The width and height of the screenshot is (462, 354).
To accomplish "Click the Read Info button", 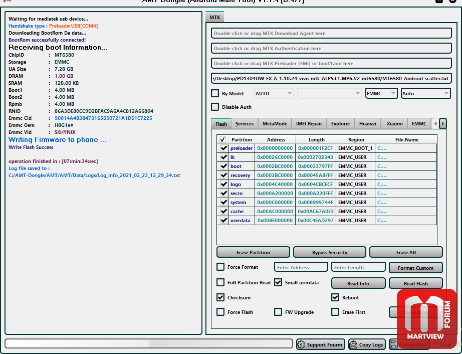I will 358,283.
